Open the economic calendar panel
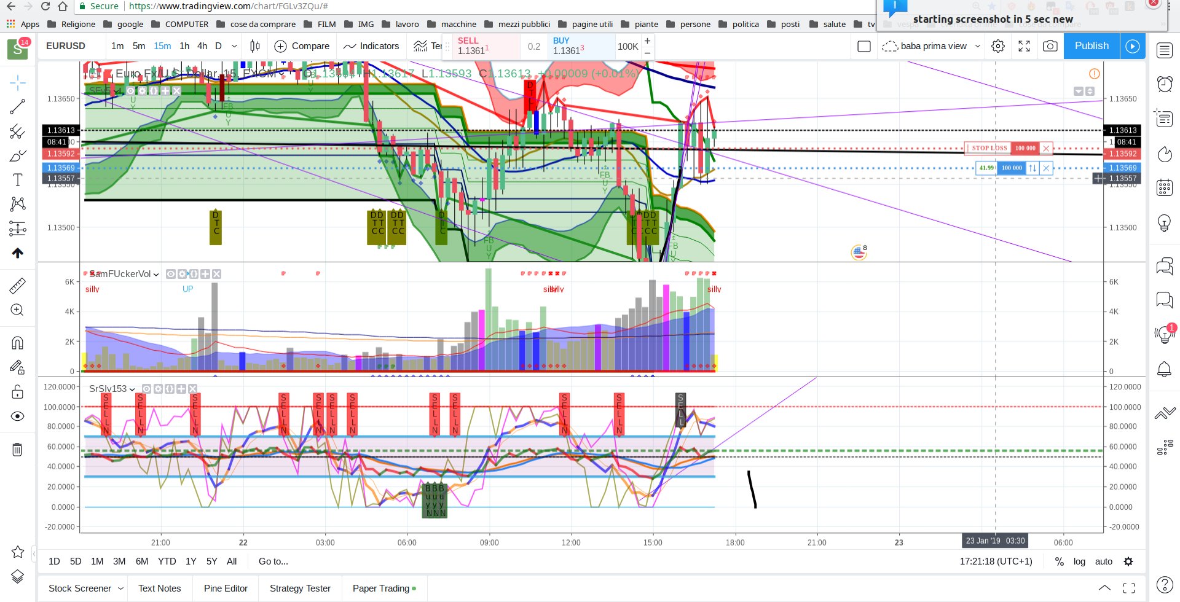Screen dimensions: 1180x602 tap(1165, 187)
